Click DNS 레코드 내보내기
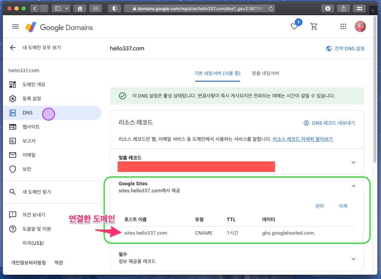381x279 pixels. click(329, 123)
